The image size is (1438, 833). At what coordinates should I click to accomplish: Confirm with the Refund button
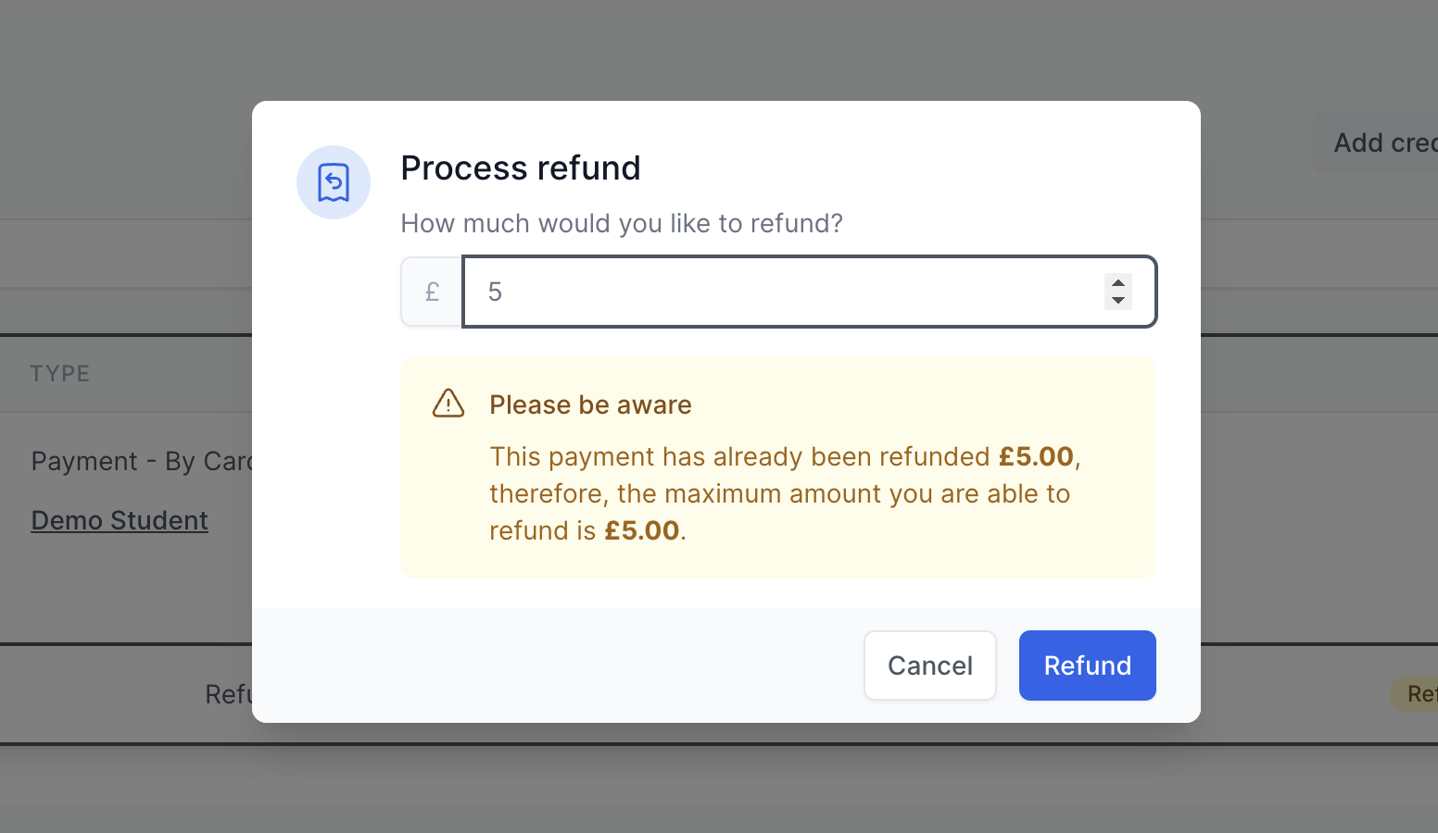(1087, 665)
